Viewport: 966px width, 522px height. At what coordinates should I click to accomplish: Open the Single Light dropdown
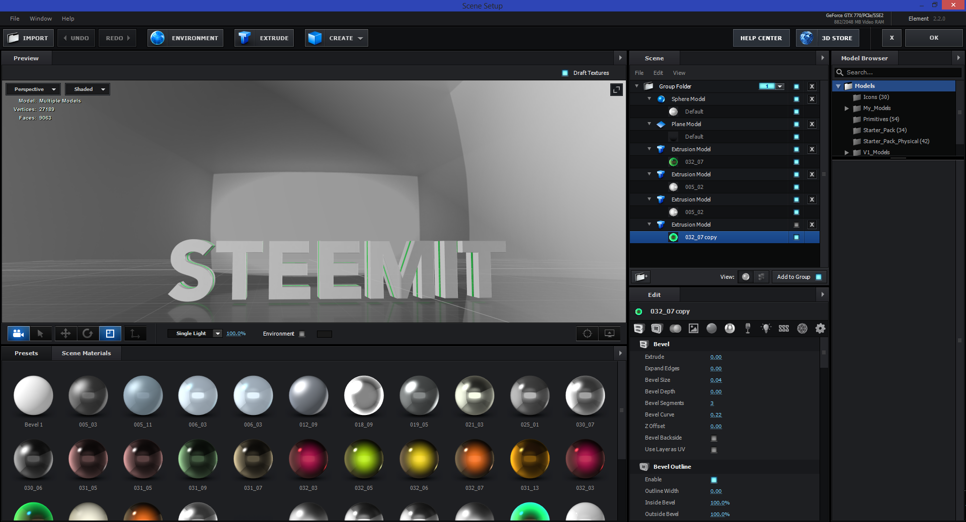195,334
